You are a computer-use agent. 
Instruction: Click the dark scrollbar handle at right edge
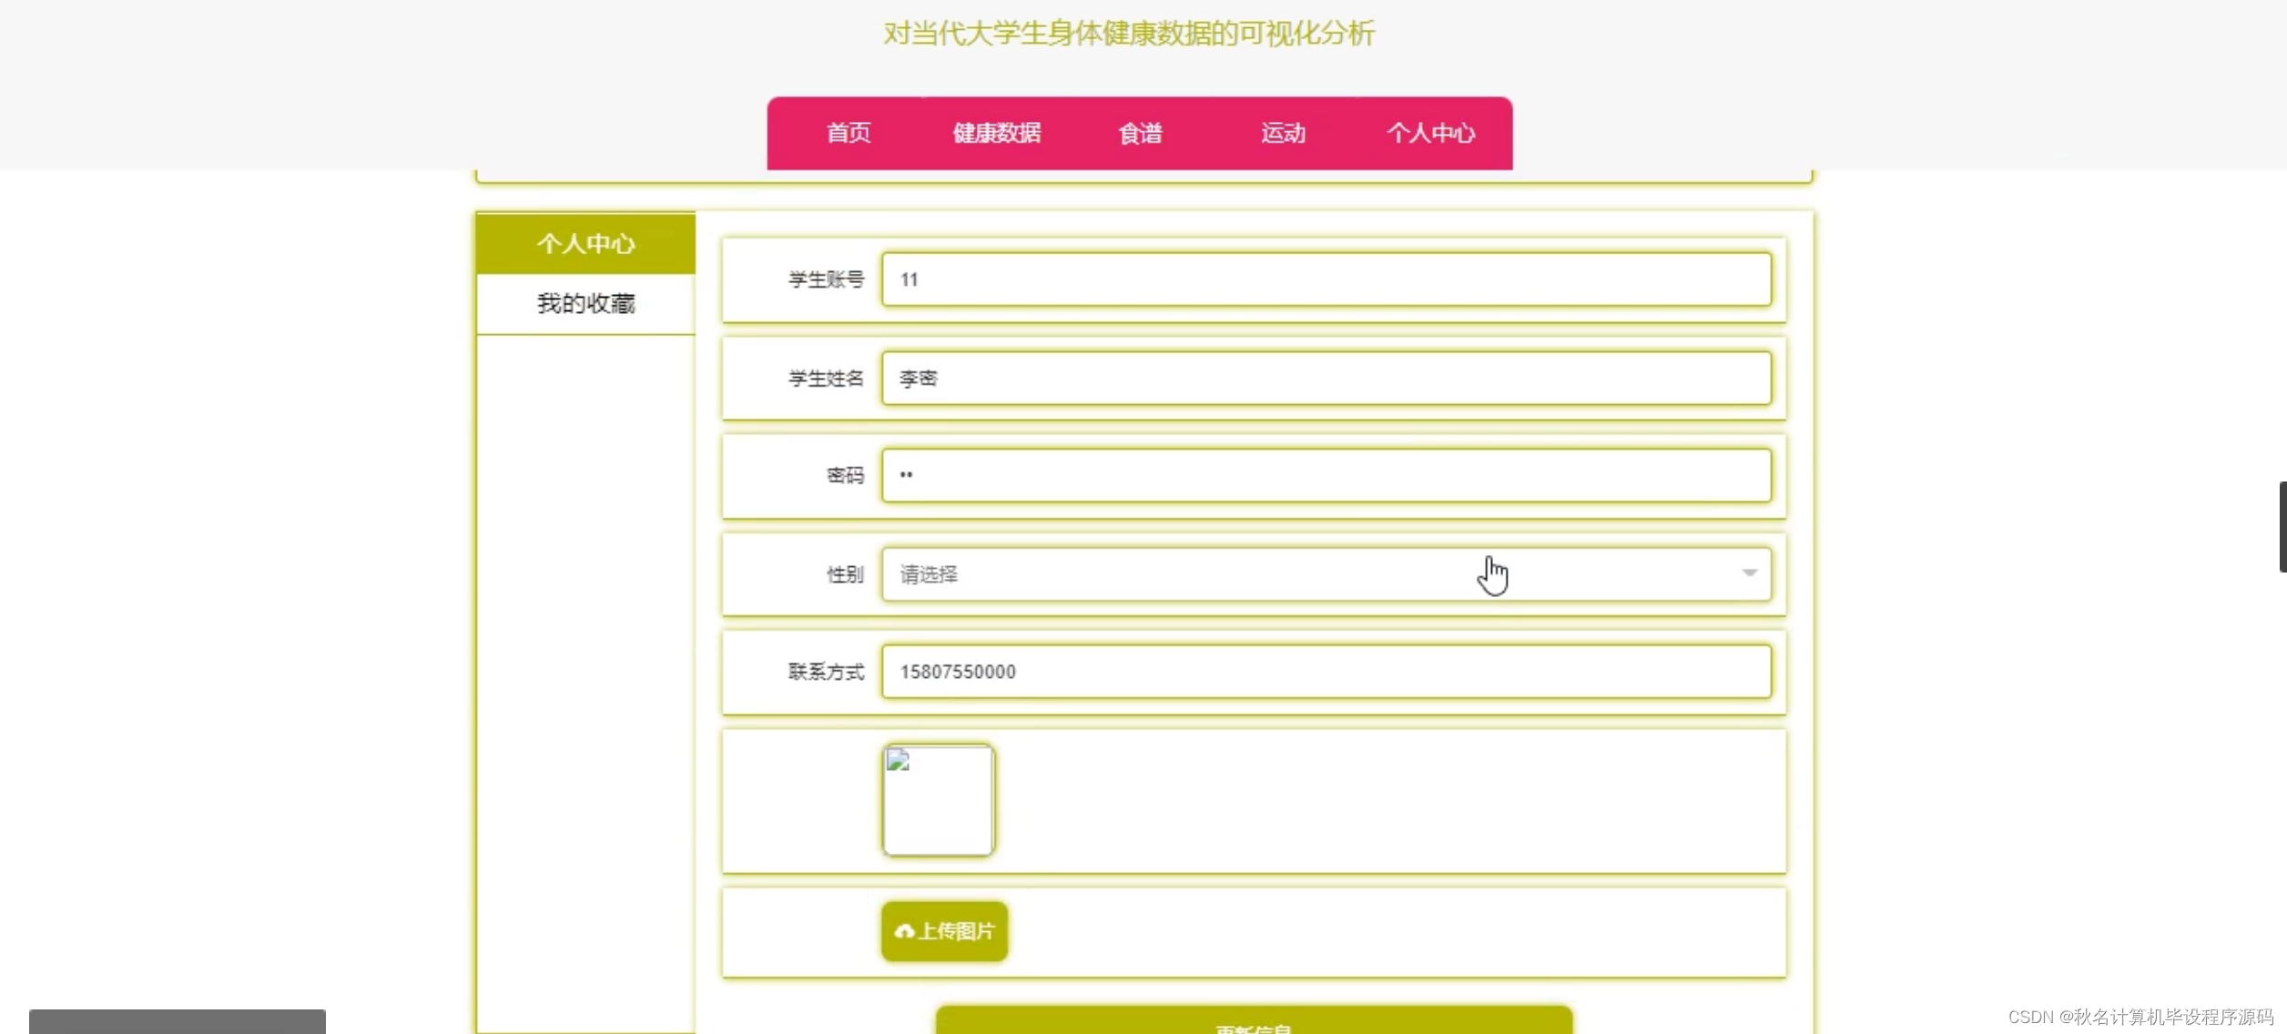[2282, 527]
